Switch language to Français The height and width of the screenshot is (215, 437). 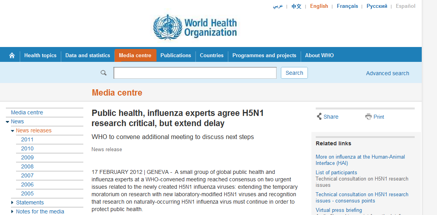(x=347, y=6)
